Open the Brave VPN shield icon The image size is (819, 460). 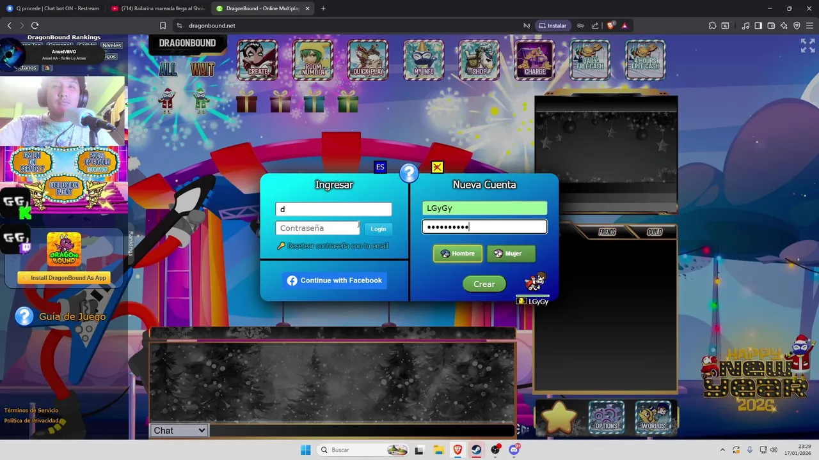797,26
